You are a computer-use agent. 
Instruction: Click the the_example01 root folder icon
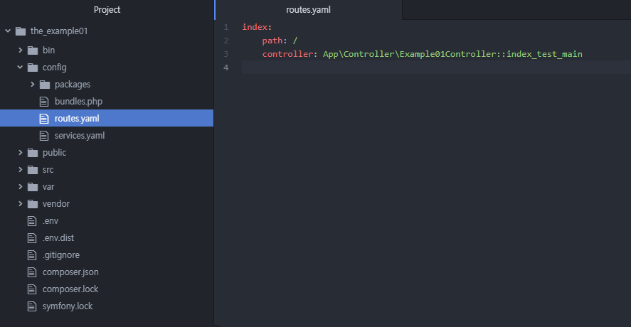point(20,31)
